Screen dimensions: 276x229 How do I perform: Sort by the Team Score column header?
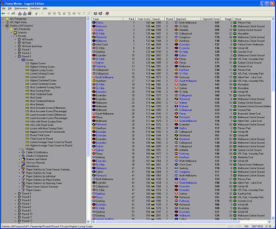coord(143,19)
